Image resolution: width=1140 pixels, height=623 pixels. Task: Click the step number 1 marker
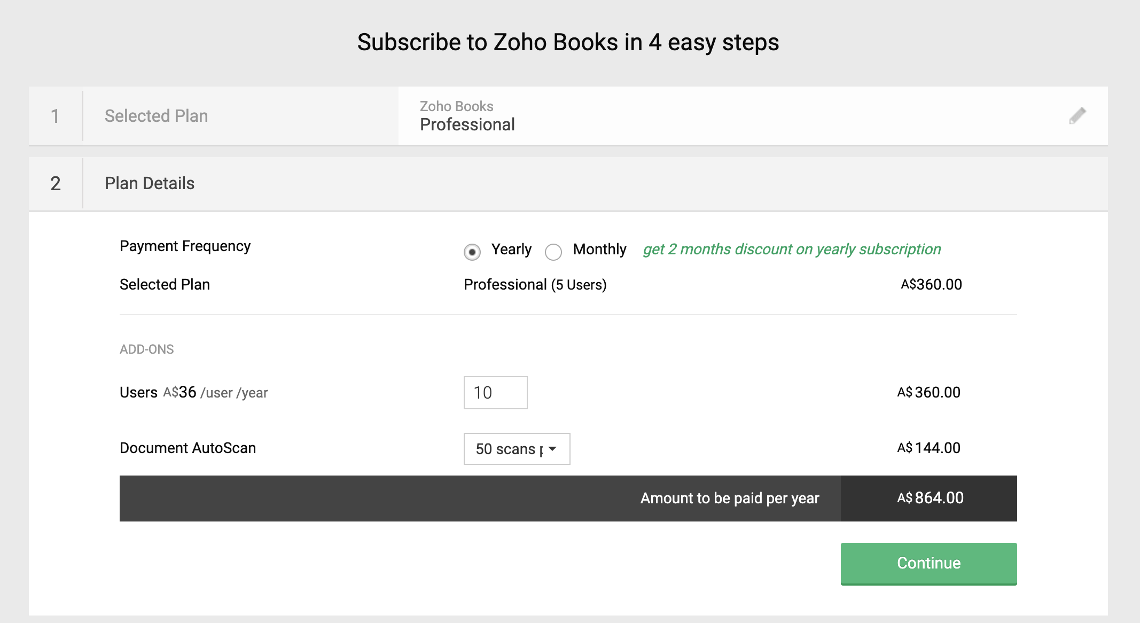pos(55,116)
